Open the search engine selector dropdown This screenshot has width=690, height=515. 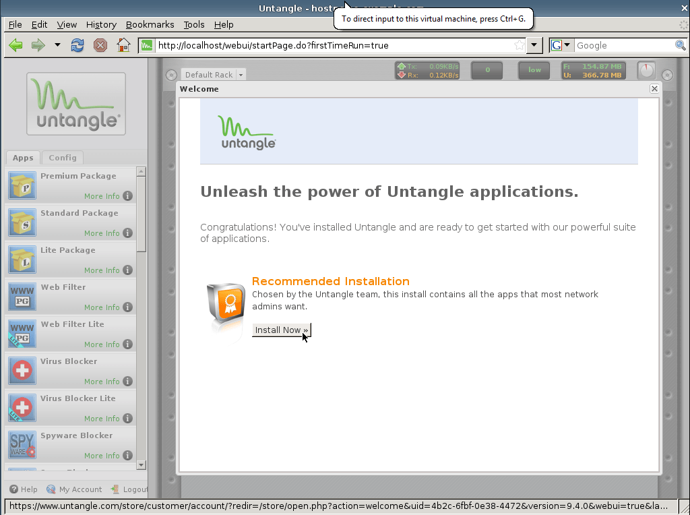click(561, 45)
